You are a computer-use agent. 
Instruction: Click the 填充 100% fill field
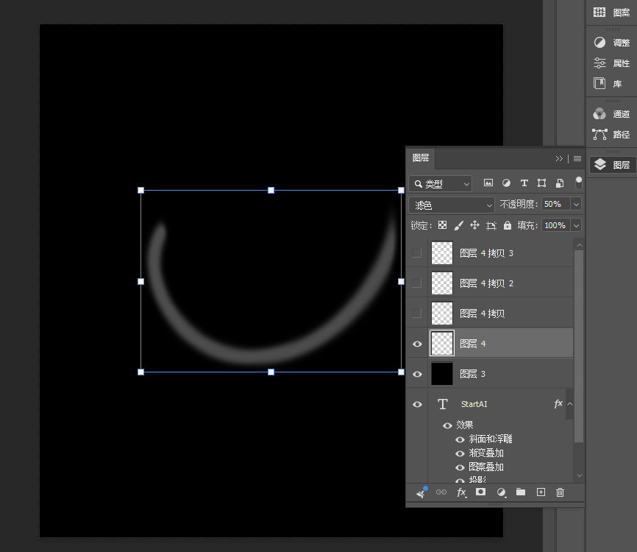pyautogui.click(x=555, y=225)
